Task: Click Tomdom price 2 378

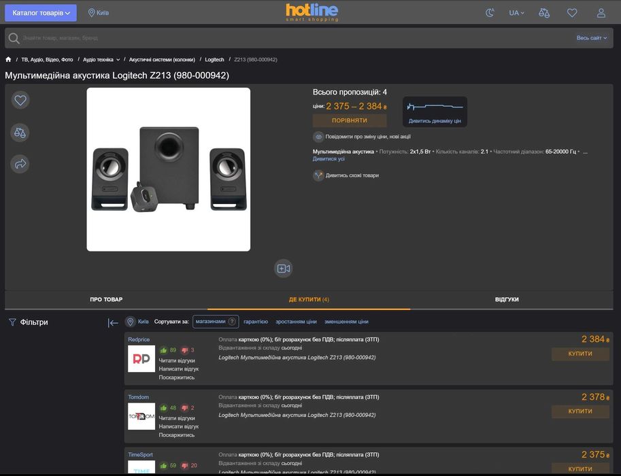Action: click(x=595, y=397)
